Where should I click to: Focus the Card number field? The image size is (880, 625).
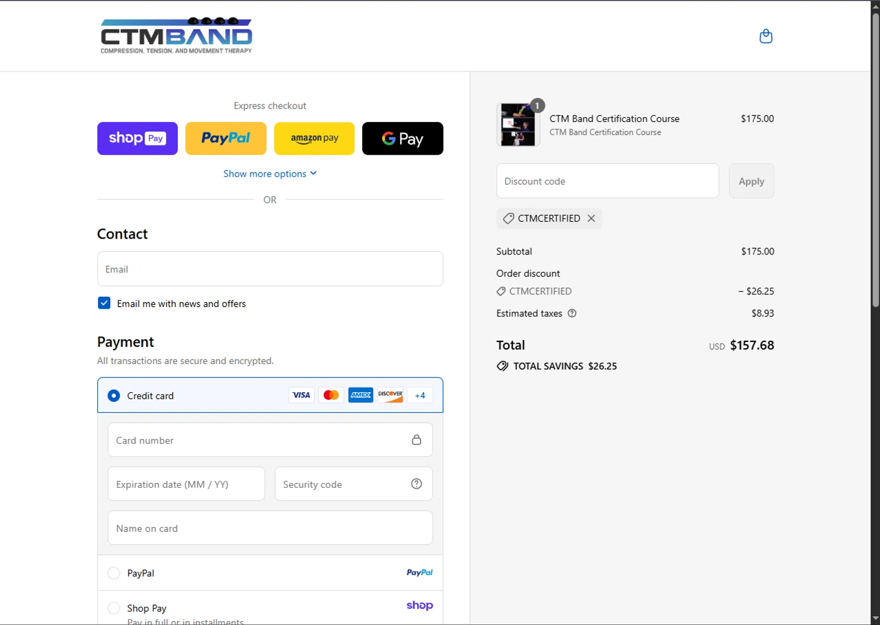tap(270, 440)
